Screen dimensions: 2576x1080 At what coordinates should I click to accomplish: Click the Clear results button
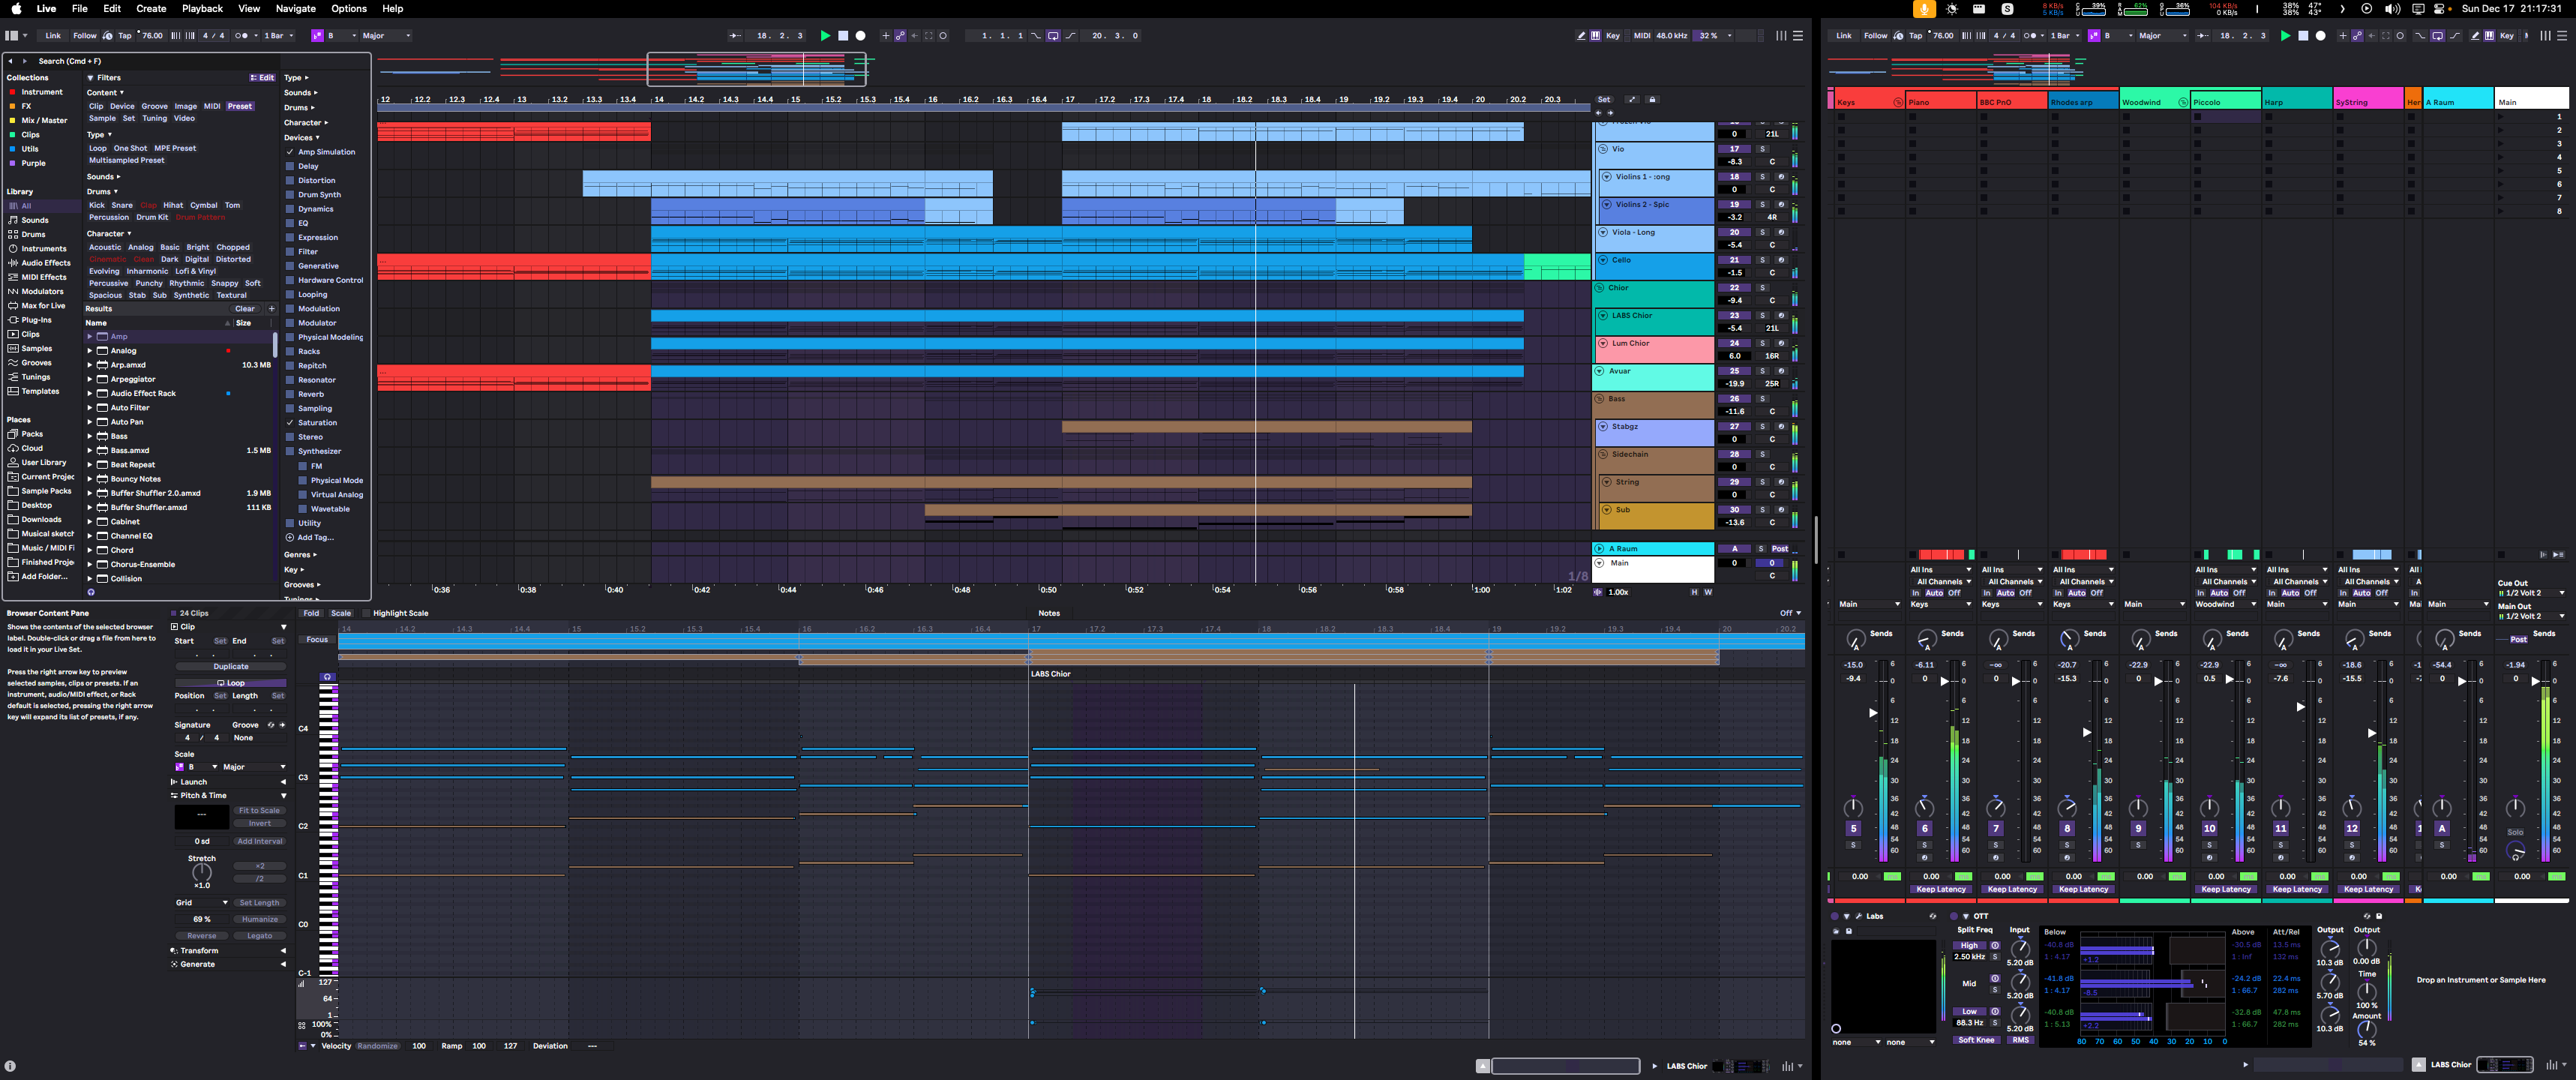tap(244, 309)
